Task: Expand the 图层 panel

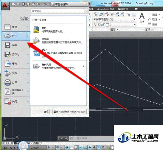Action: pyautogui.click(x=114, y=29)
